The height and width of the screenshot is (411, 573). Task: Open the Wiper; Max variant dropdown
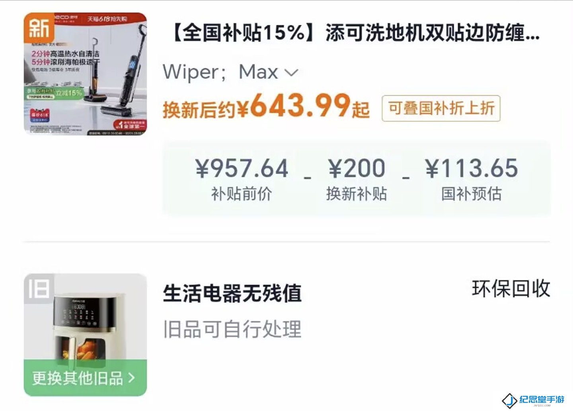(230, 72)
